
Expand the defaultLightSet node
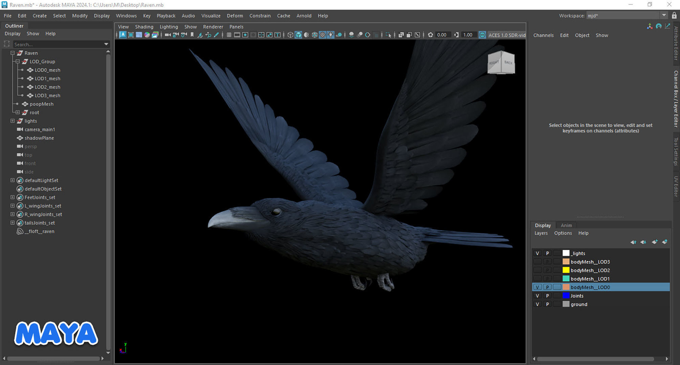13,180
